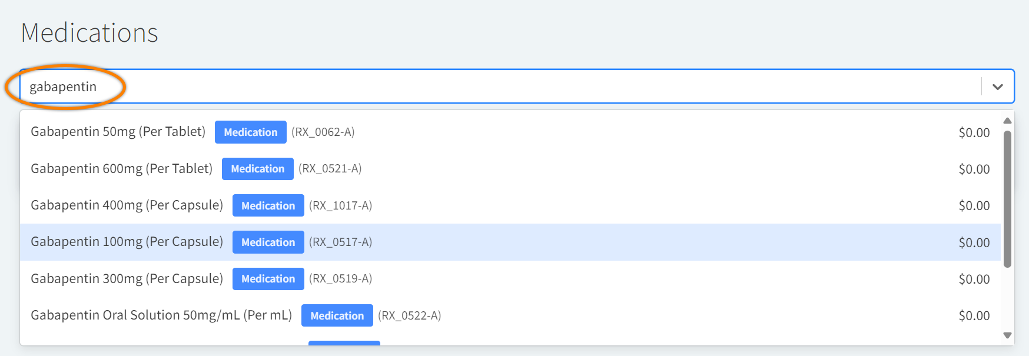Select Gabapentin 50mg (Per Tablet) option
Image resolution: width=1029 pixels, height=356 pixels.
tap(118, 132)
